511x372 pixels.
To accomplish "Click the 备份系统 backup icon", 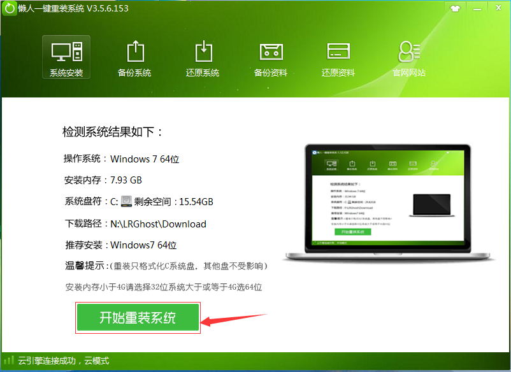I will pos(134,51).
